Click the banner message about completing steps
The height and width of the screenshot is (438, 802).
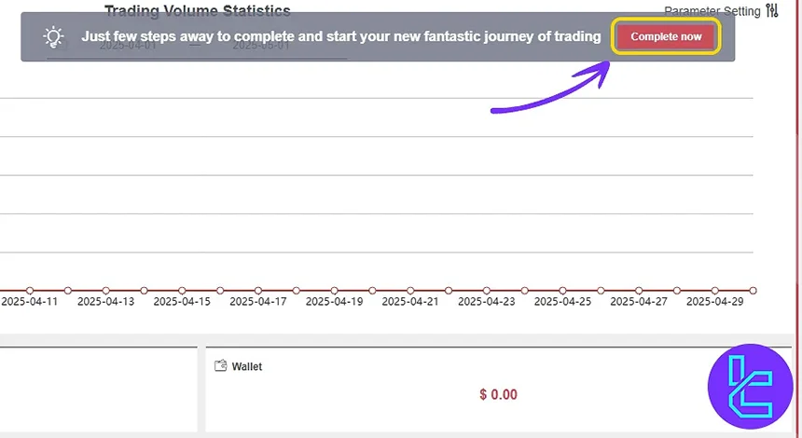[340, 37]
